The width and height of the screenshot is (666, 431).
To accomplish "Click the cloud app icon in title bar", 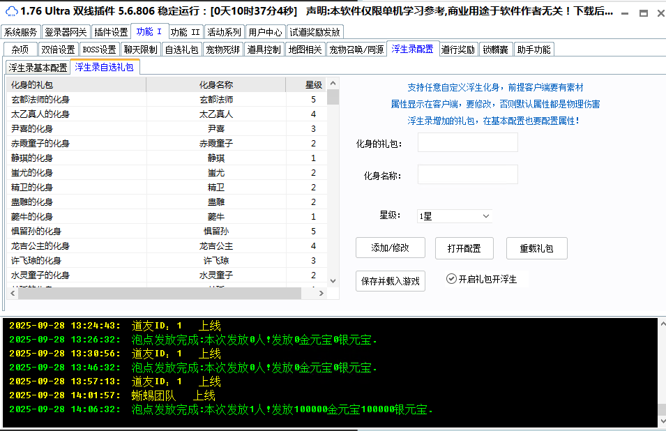I will coord(11,11).
